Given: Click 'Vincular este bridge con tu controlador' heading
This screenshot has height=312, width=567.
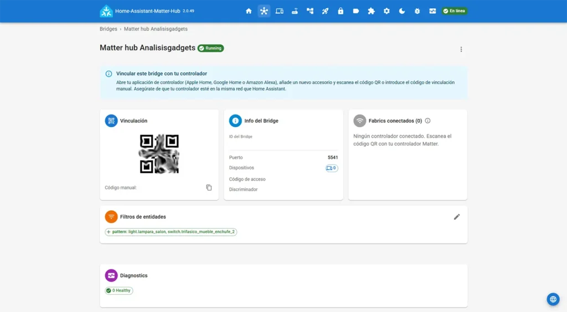Looking at the screenshot, I should tap(161, 74).
